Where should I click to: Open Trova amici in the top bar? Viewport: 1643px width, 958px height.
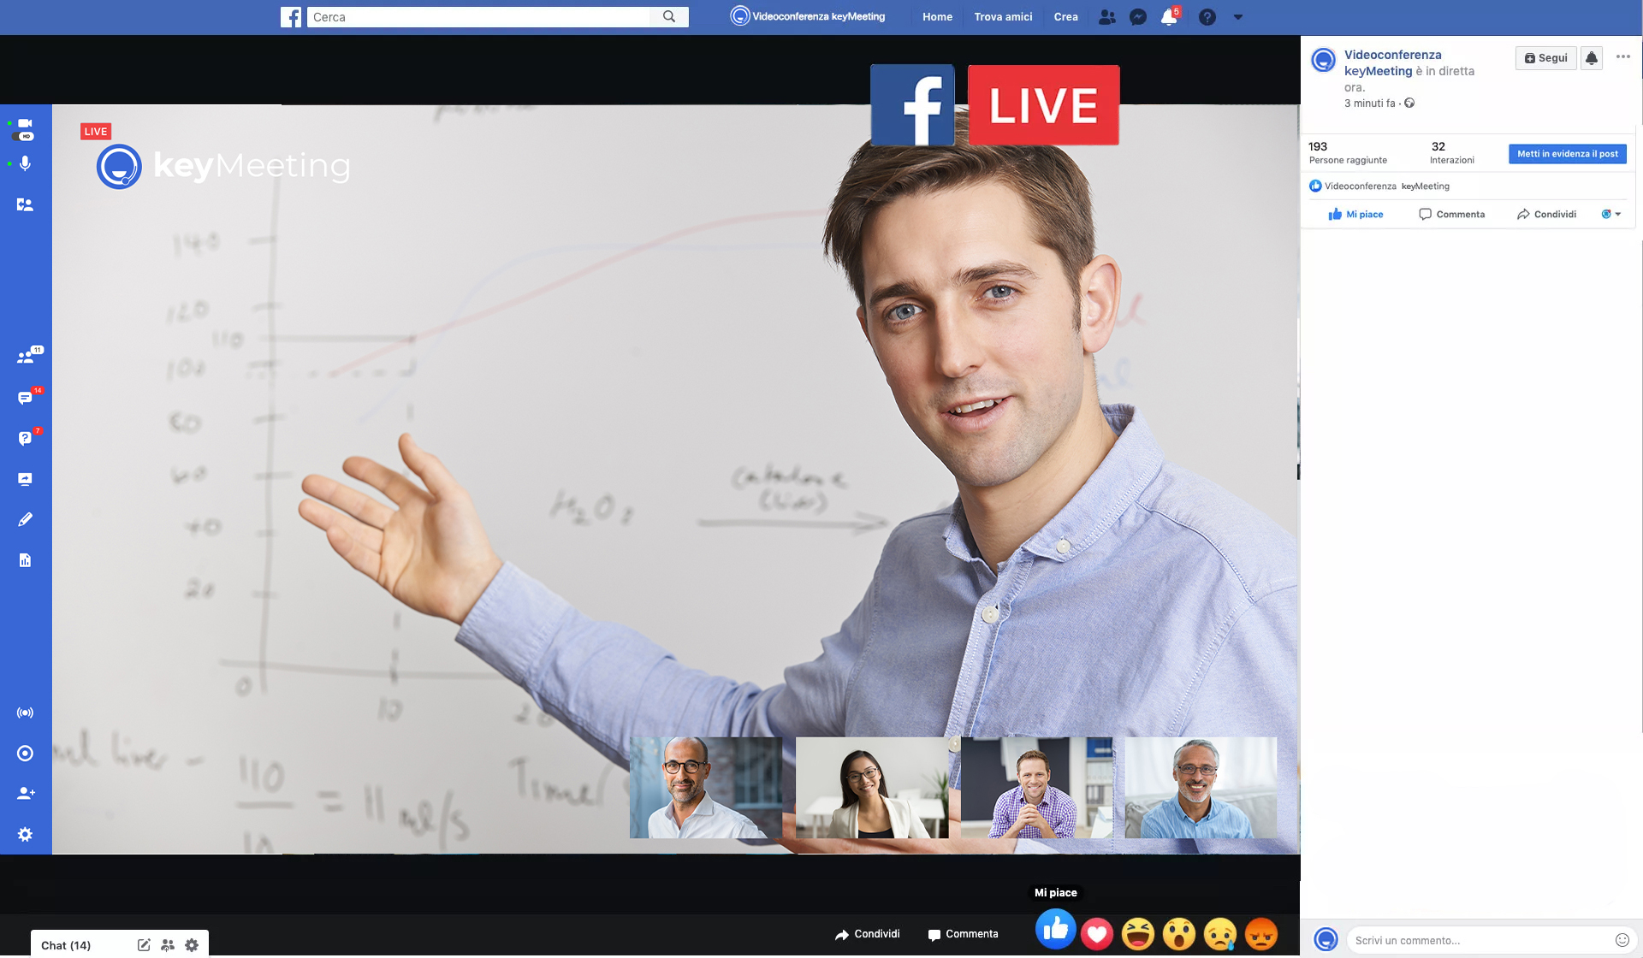1003,17
